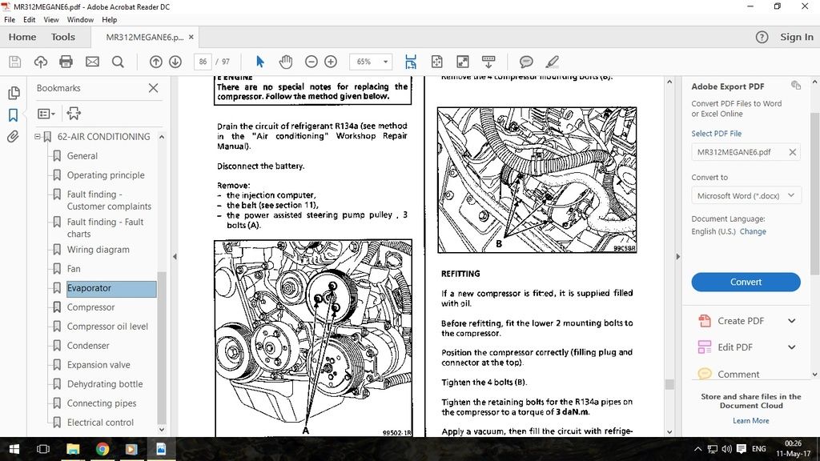This screenshot has height=461, width=820.
Task: Change the document language
Action: tap(753, 231)
